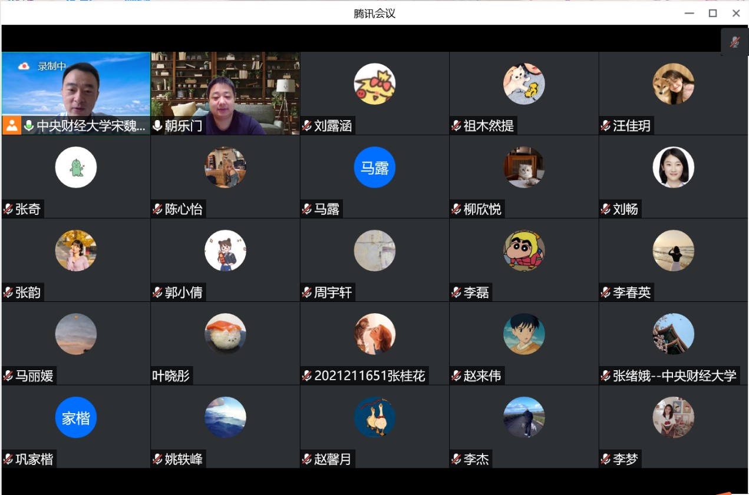749x495 pixels.
Task: Select 赵来伟's anime avatar tile
Action: [524, 334]
